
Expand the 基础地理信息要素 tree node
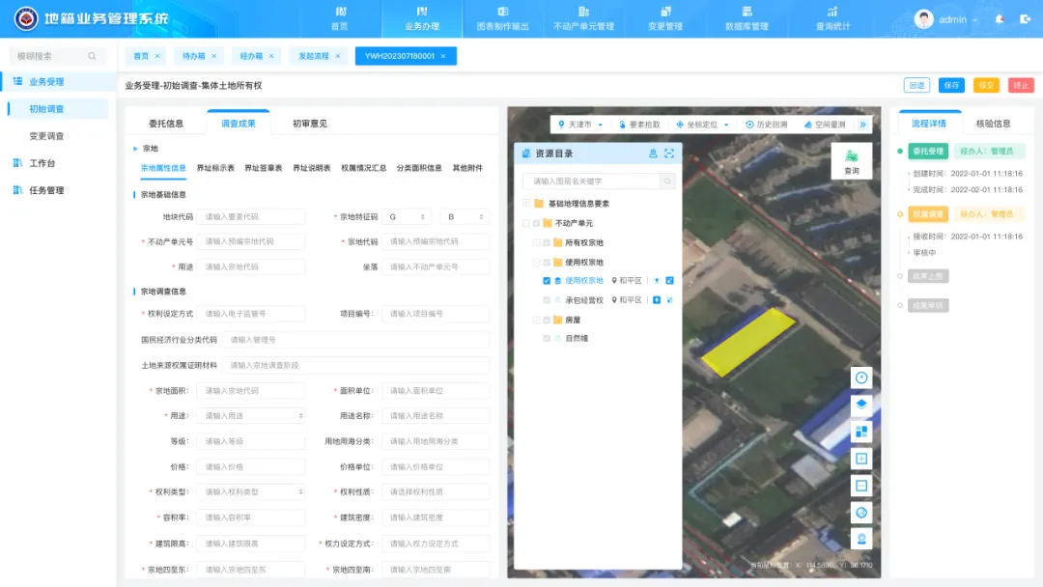coord(526,204)
